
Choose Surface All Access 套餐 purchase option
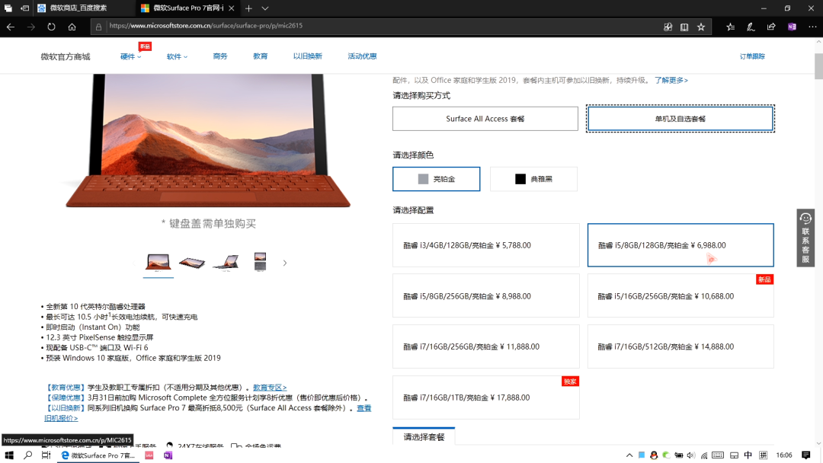click(x=485, y=119)
